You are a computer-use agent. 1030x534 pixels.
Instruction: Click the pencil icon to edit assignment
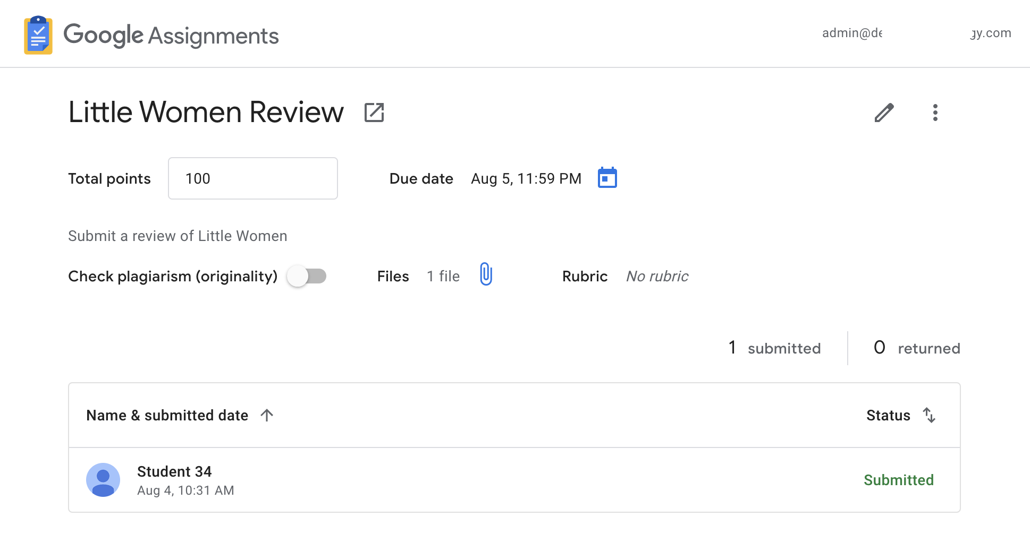click(884, 113)
